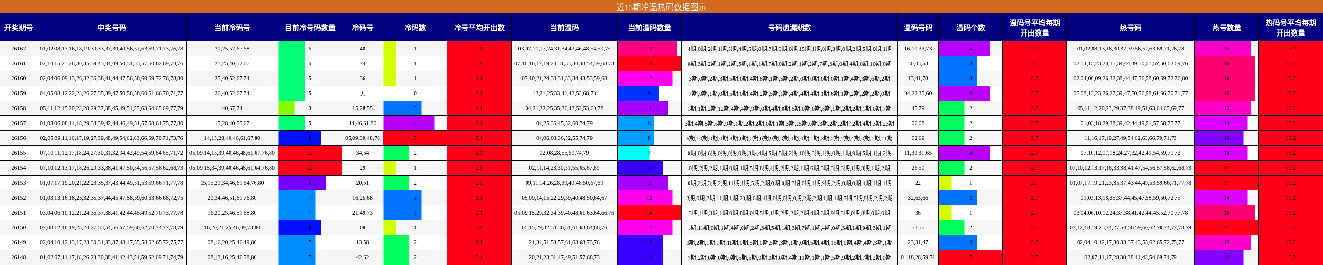Click warm code cell 32,63,66
The height and width of the screenshot is (265, 1323).
918,197
